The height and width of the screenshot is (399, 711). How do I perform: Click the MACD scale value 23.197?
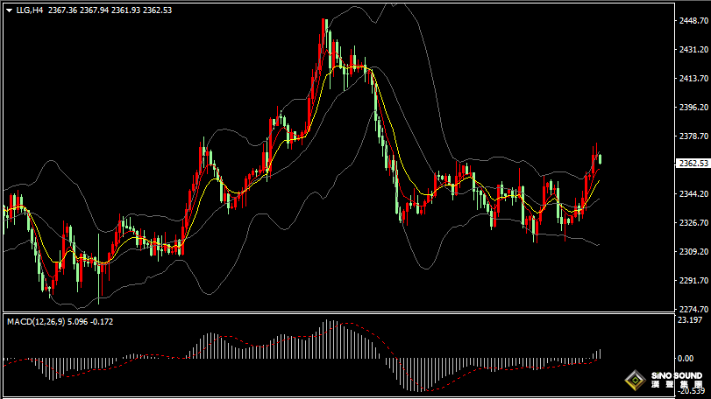click(691, 320)
